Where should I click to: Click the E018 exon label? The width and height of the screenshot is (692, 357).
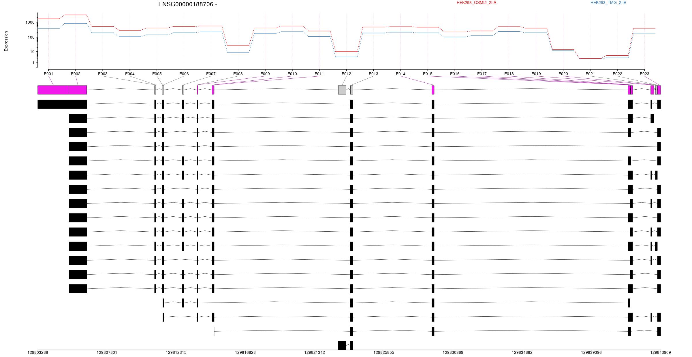(x=509, y=74)
